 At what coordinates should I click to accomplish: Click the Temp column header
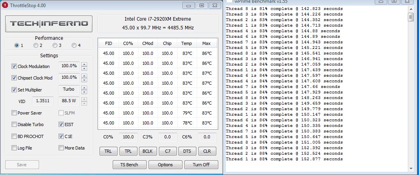pos(186,43)
